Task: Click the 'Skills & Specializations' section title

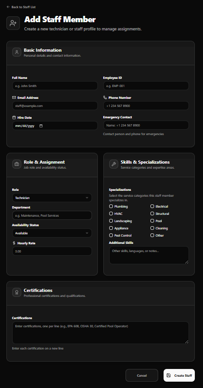Action: pyautogui.click(x=145, y=162)
